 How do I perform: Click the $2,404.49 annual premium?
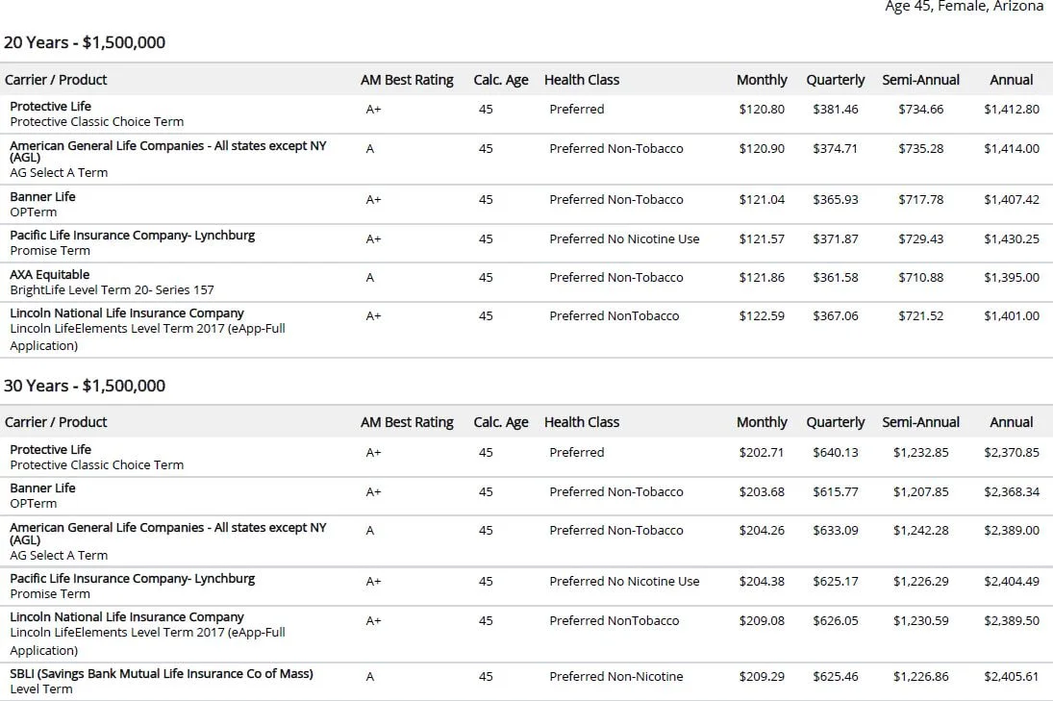(1012, 582)
